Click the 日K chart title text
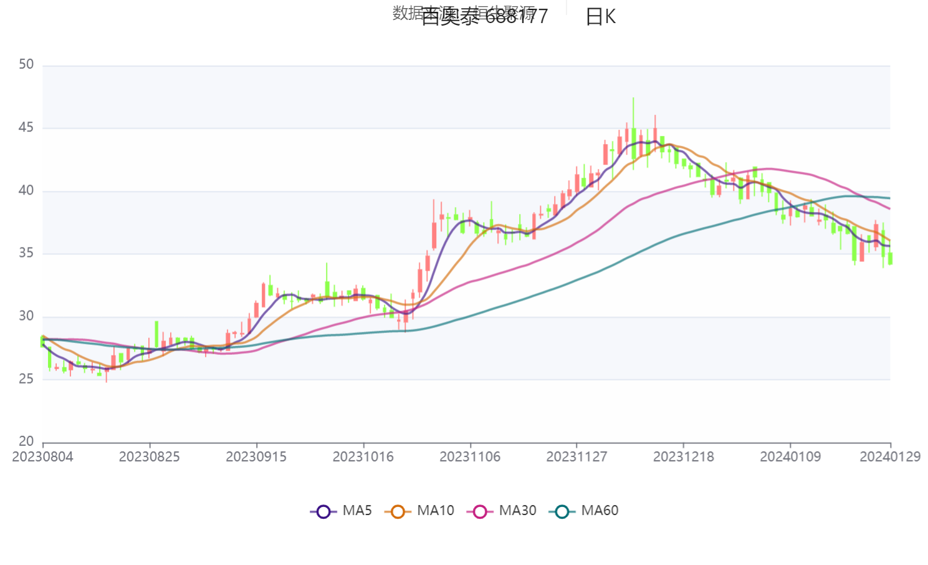 pyautogui.click(x=601, y=17)
